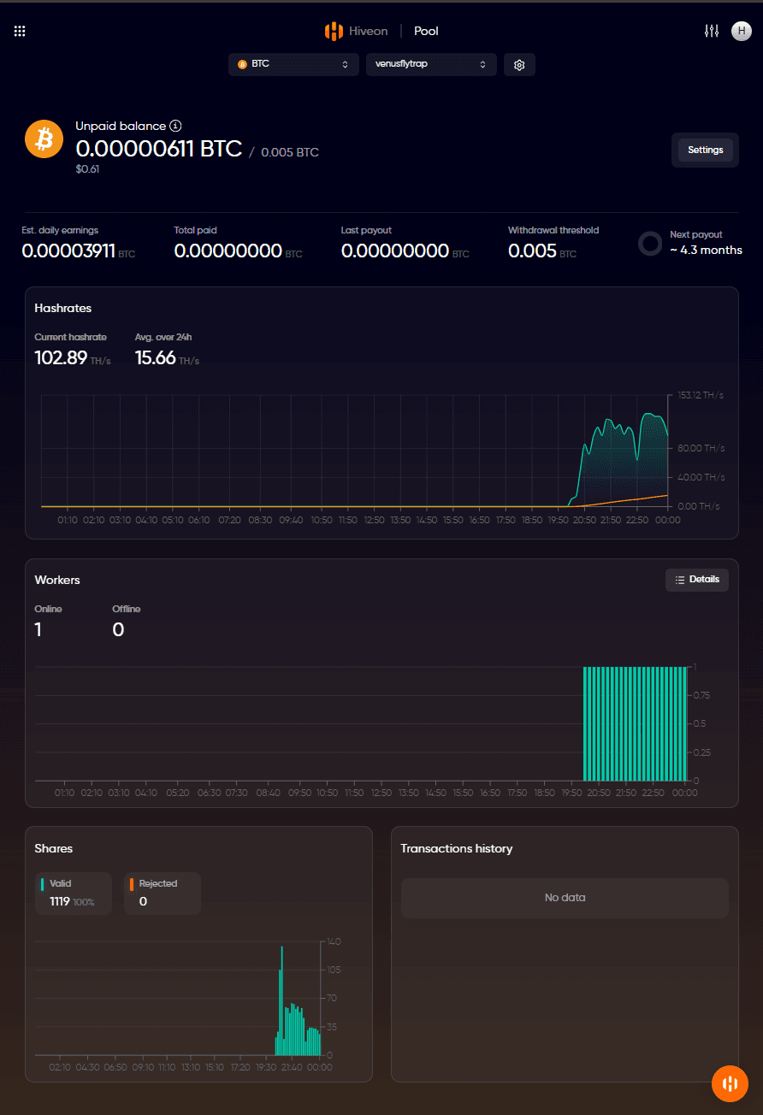The image size is (763, 1115).
Task: Open the filter sliders icon top right
Action: (x=712, y=31)
